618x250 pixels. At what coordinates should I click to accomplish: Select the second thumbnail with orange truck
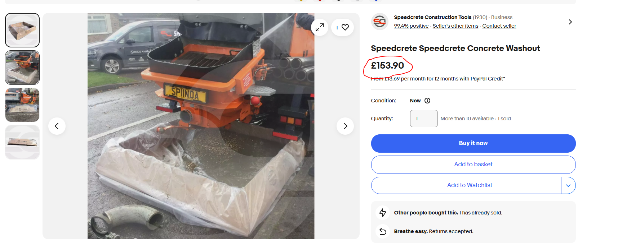(x=22, y=68)
